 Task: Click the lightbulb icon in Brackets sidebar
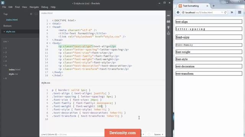(168, 27)
